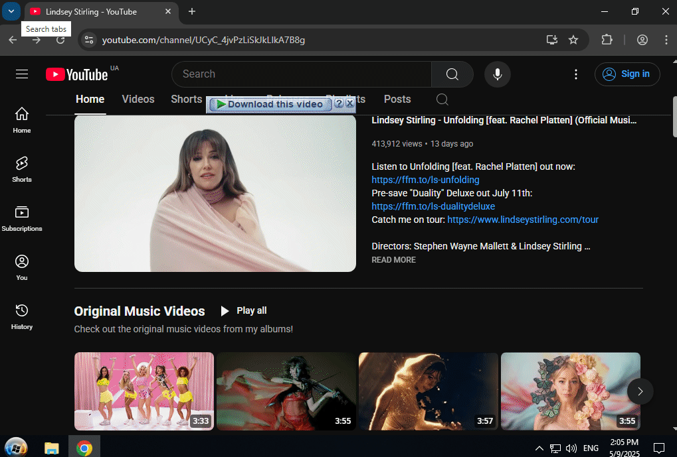Viewport: 677px width, 457px height.
Task: Open the Unfolding video title link
Action: 504,120
